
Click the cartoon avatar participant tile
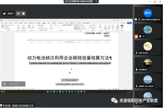(x=148, y=48)
